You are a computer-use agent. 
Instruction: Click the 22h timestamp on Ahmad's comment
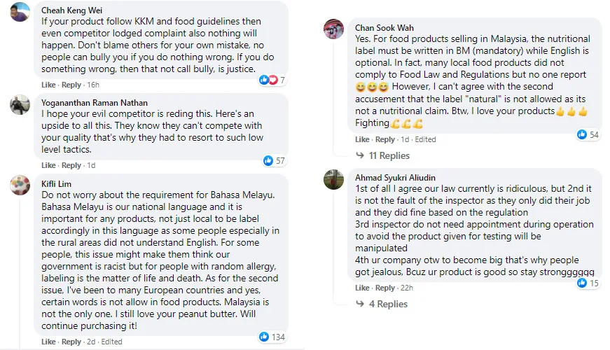[407, 288]
